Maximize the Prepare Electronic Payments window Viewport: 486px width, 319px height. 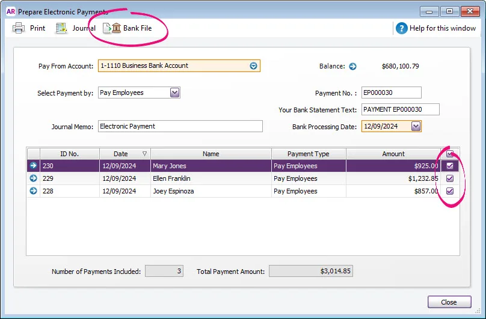449,12
